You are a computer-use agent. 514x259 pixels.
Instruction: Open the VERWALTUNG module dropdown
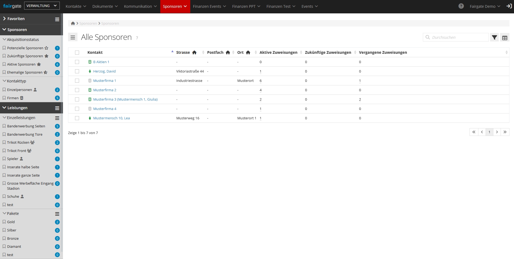pyautogui.click(x=42, y=6)
